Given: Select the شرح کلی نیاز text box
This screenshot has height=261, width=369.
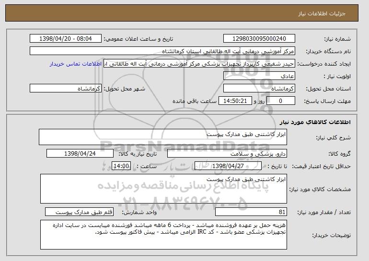Looking at the screenshot, I should point(163,137).
